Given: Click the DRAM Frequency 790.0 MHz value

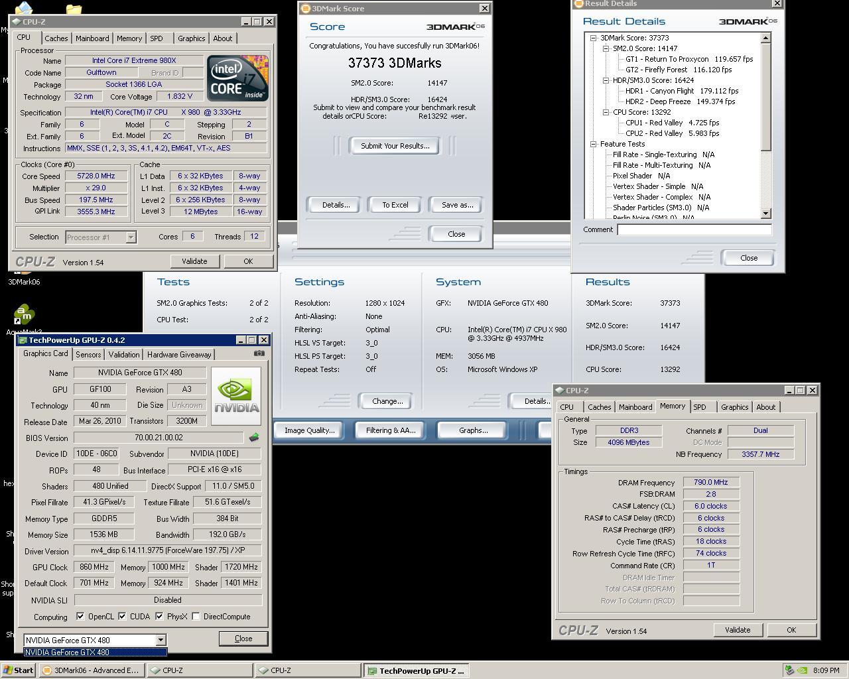Looking at the screenshot, I should [711, 483].
